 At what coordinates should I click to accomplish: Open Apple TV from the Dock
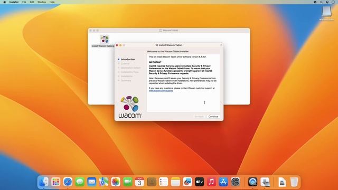pos(200,182)
